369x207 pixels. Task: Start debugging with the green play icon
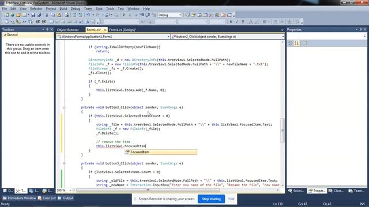click(x=124, y=15)
